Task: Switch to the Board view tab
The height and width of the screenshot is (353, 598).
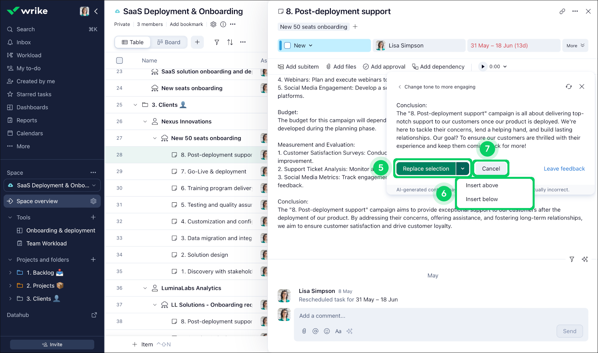Action: coord(169,42)
